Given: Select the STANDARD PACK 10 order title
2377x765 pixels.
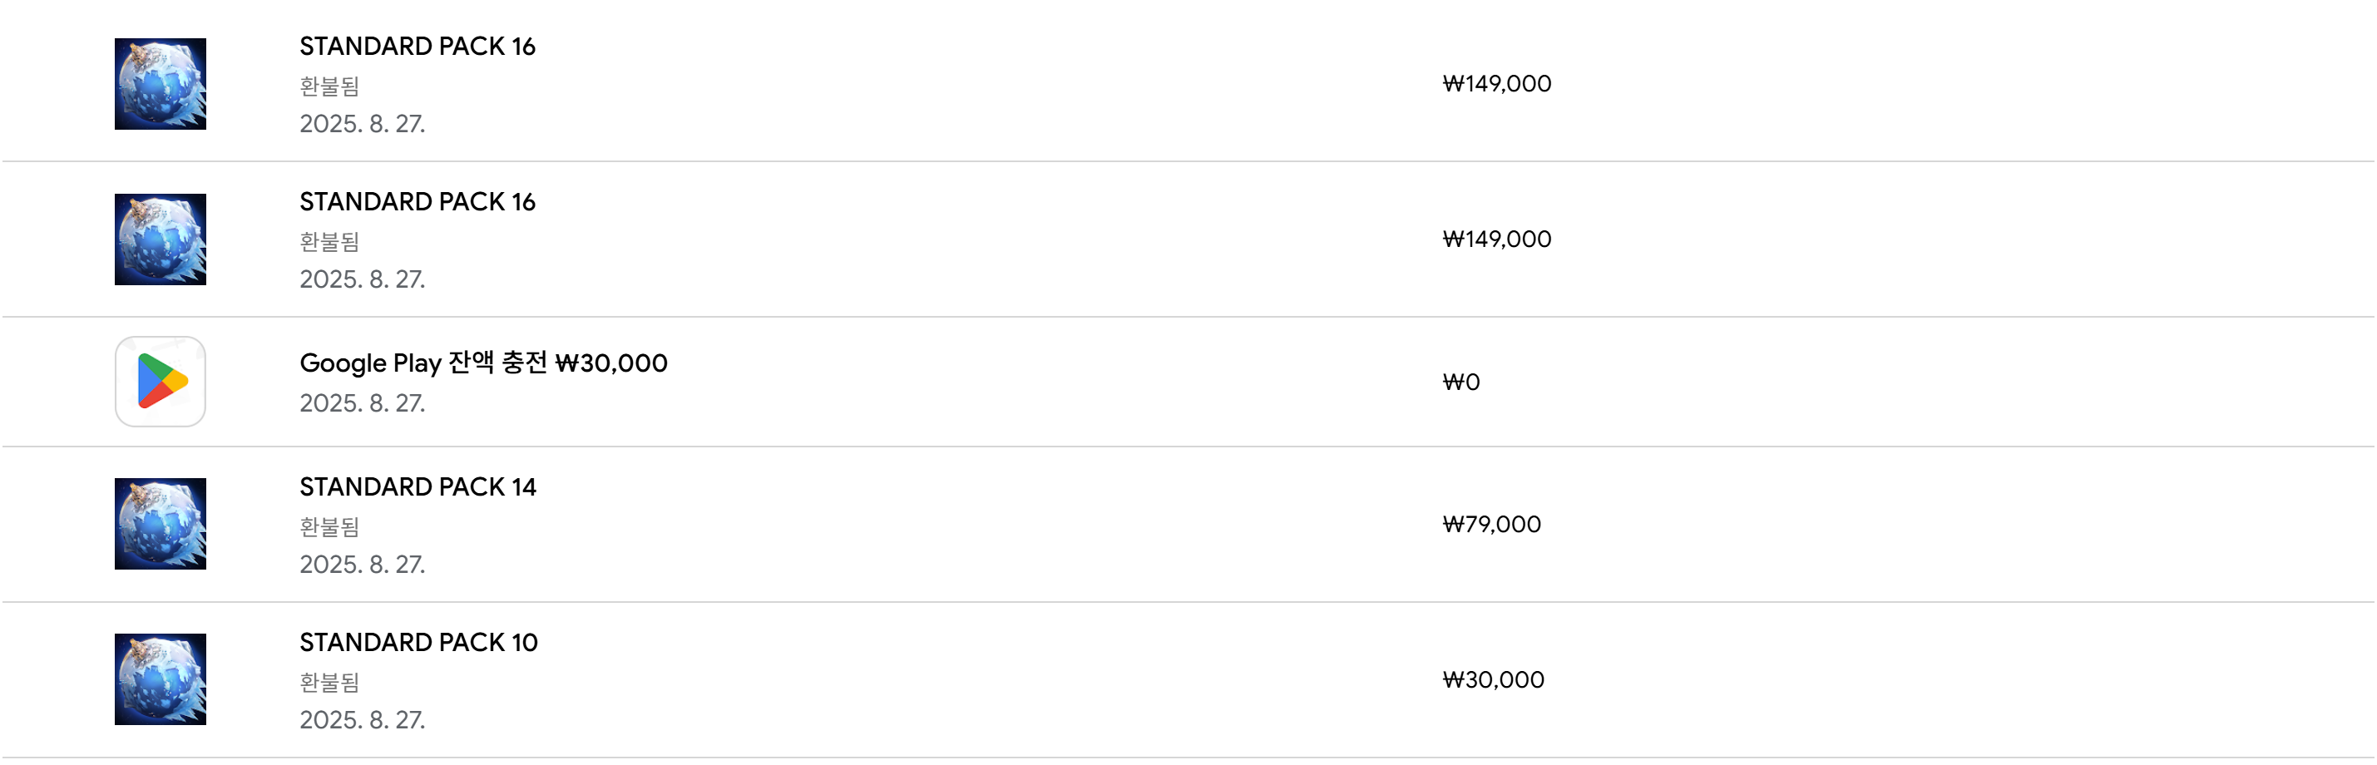Looking at the screenshot, I should [x=419, y=642].
